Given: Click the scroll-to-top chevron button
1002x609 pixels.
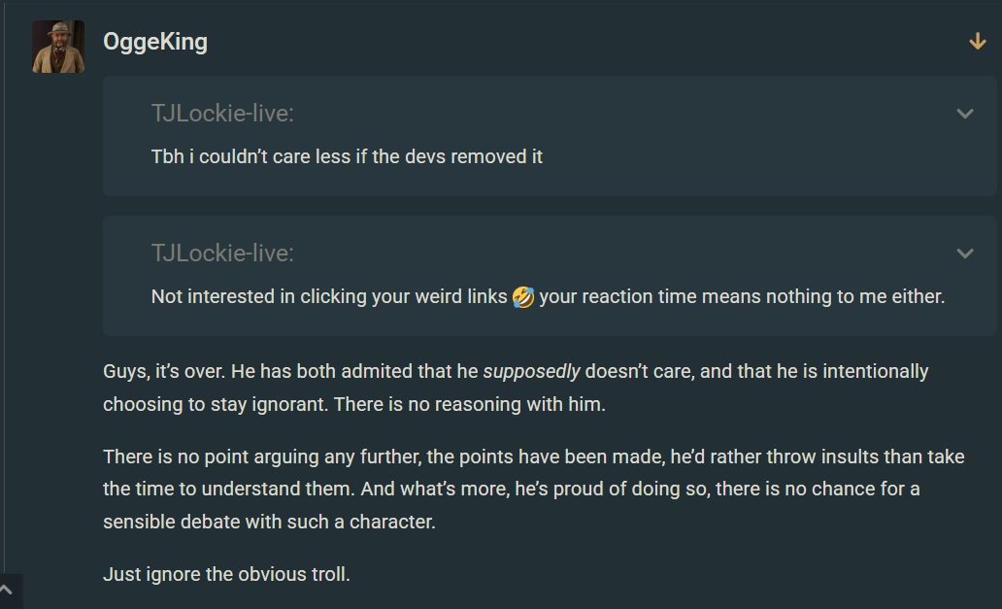Looking at the screenshot, I should tap(8, 591).
